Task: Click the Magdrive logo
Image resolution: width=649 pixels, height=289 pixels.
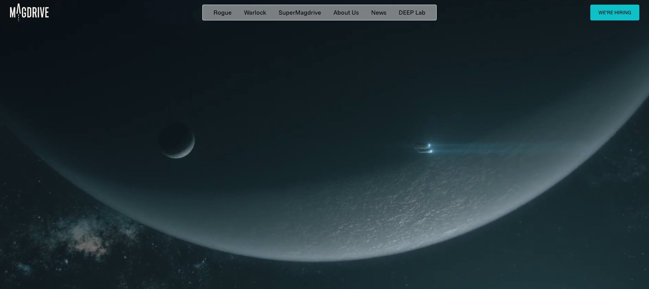Action: [x=29, y=12]
